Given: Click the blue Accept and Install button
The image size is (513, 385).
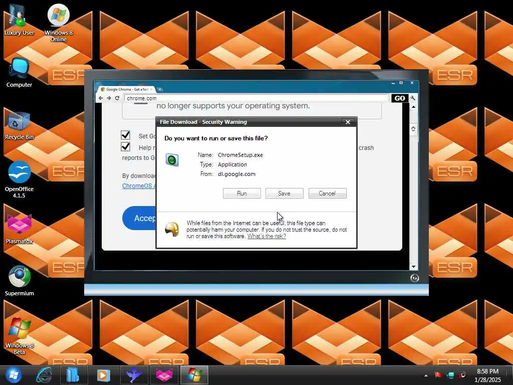Looking at the screenshot, I should pyautogui.click(x=139, y=219).
